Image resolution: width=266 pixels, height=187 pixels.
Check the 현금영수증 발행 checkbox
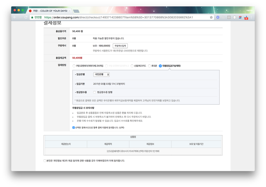[x=95, y=92]
